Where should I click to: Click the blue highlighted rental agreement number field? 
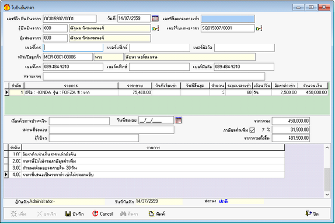228,19
